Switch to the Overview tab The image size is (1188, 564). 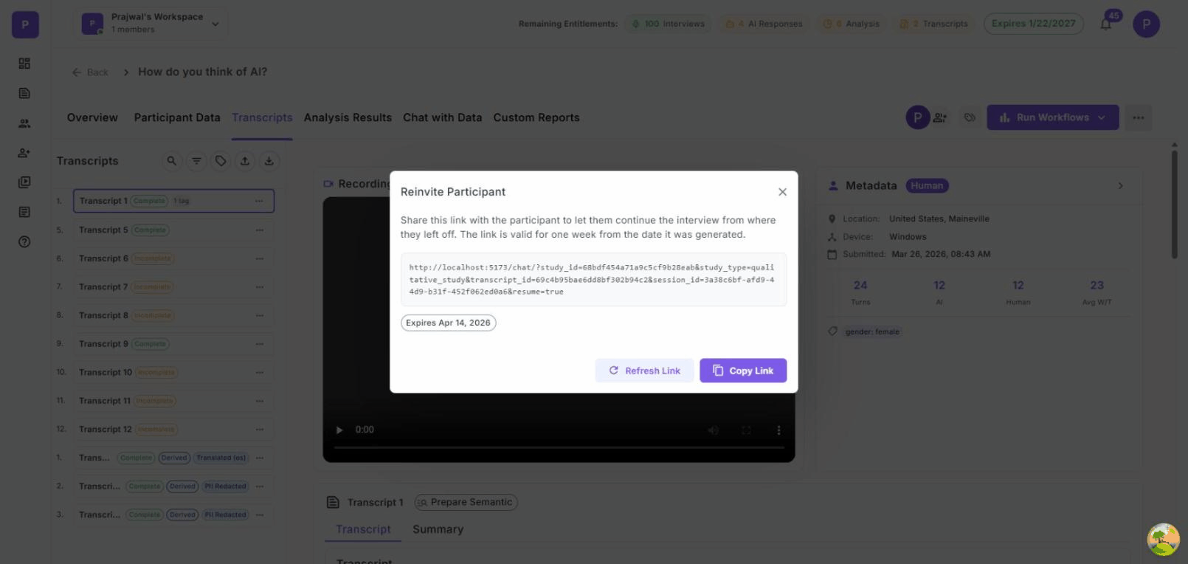coord(92,117)
